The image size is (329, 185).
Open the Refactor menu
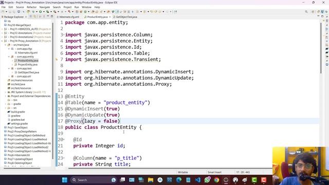31,7
